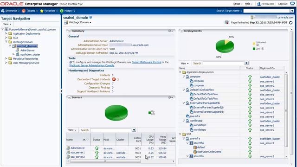The height and width of the screenshot is (167, 297).
Task: Select the soaFusionOrderDemo composite
Action: click(209, 152)
